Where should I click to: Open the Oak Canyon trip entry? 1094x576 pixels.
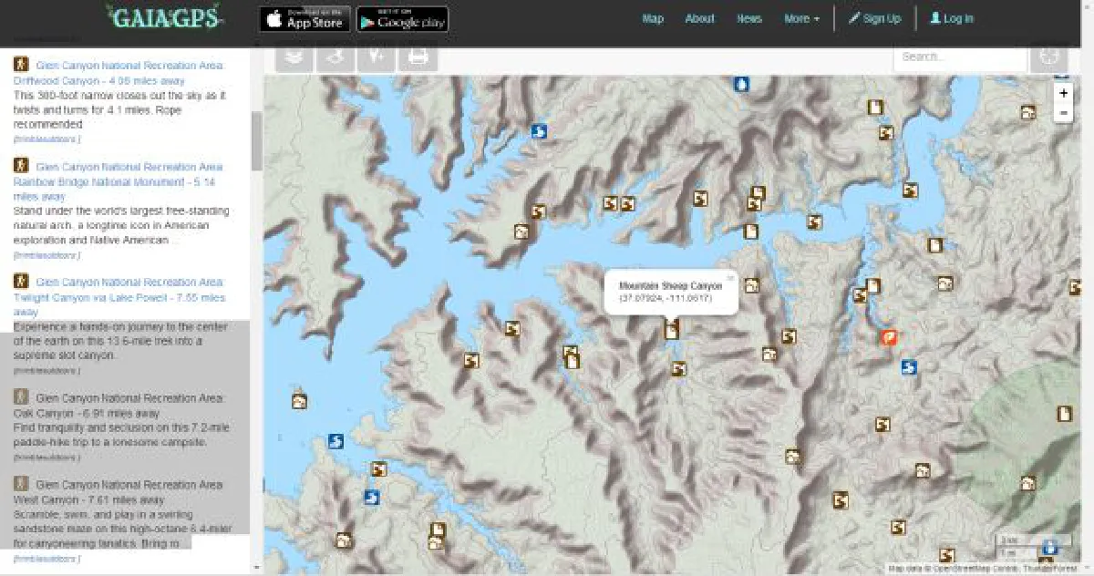pyautogui.click(x=119, y=406)
